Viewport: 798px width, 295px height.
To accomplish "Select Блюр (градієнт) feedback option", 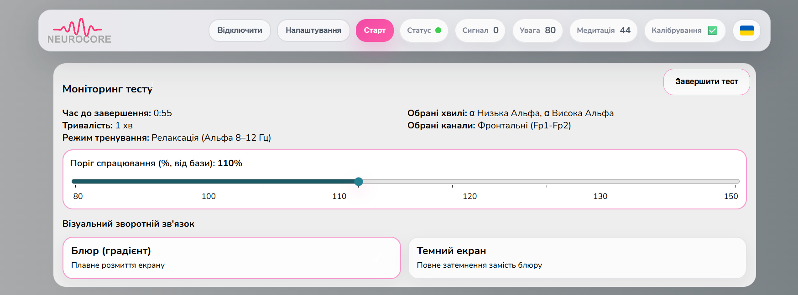I will [231, 258].
